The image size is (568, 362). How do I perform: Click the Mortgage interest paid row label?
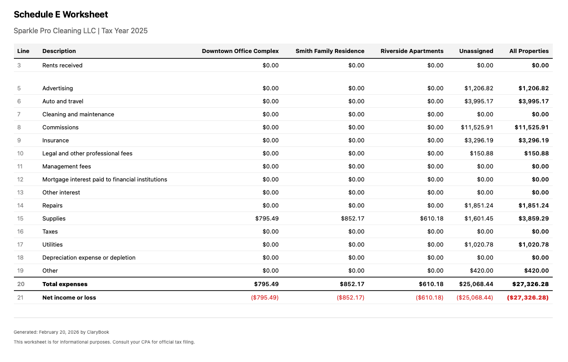pyautogui.click(x=105, y=180)
